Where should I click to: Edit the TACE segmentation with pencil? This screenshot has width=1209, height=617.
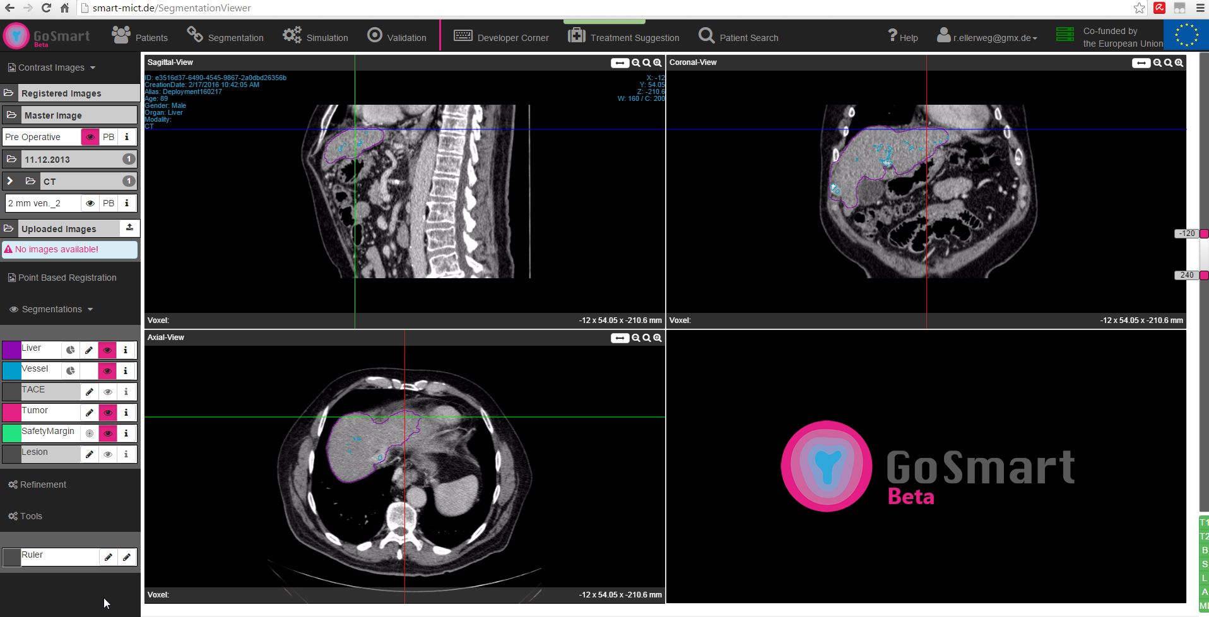point(89,392)
